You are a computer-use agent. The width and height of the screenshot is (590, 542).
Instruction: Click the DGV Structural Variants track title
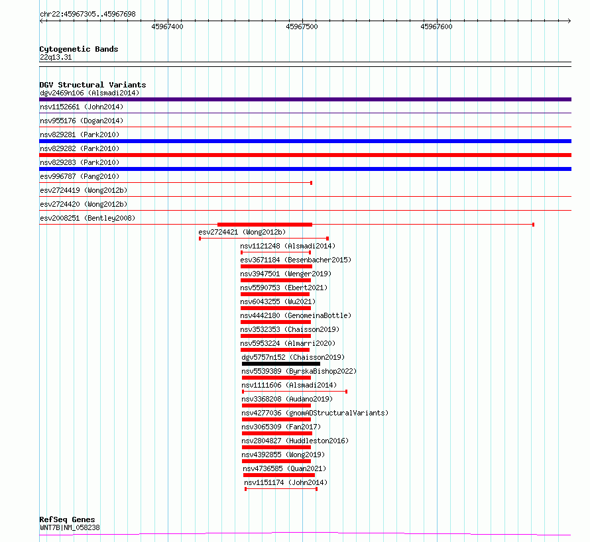pos(93,85)
